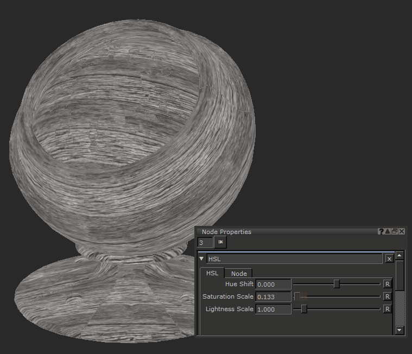Viewport: 412px width, 354px height.
Task: Click the clear-all properties icon button
Action: pyautogui.click(x=221, y=242)
